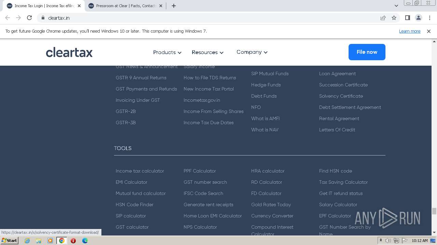Image resolution: width=437 pixels, height=245 pixels.
Task: Click the page vertical scrollbar thumb
Action: 434,211
